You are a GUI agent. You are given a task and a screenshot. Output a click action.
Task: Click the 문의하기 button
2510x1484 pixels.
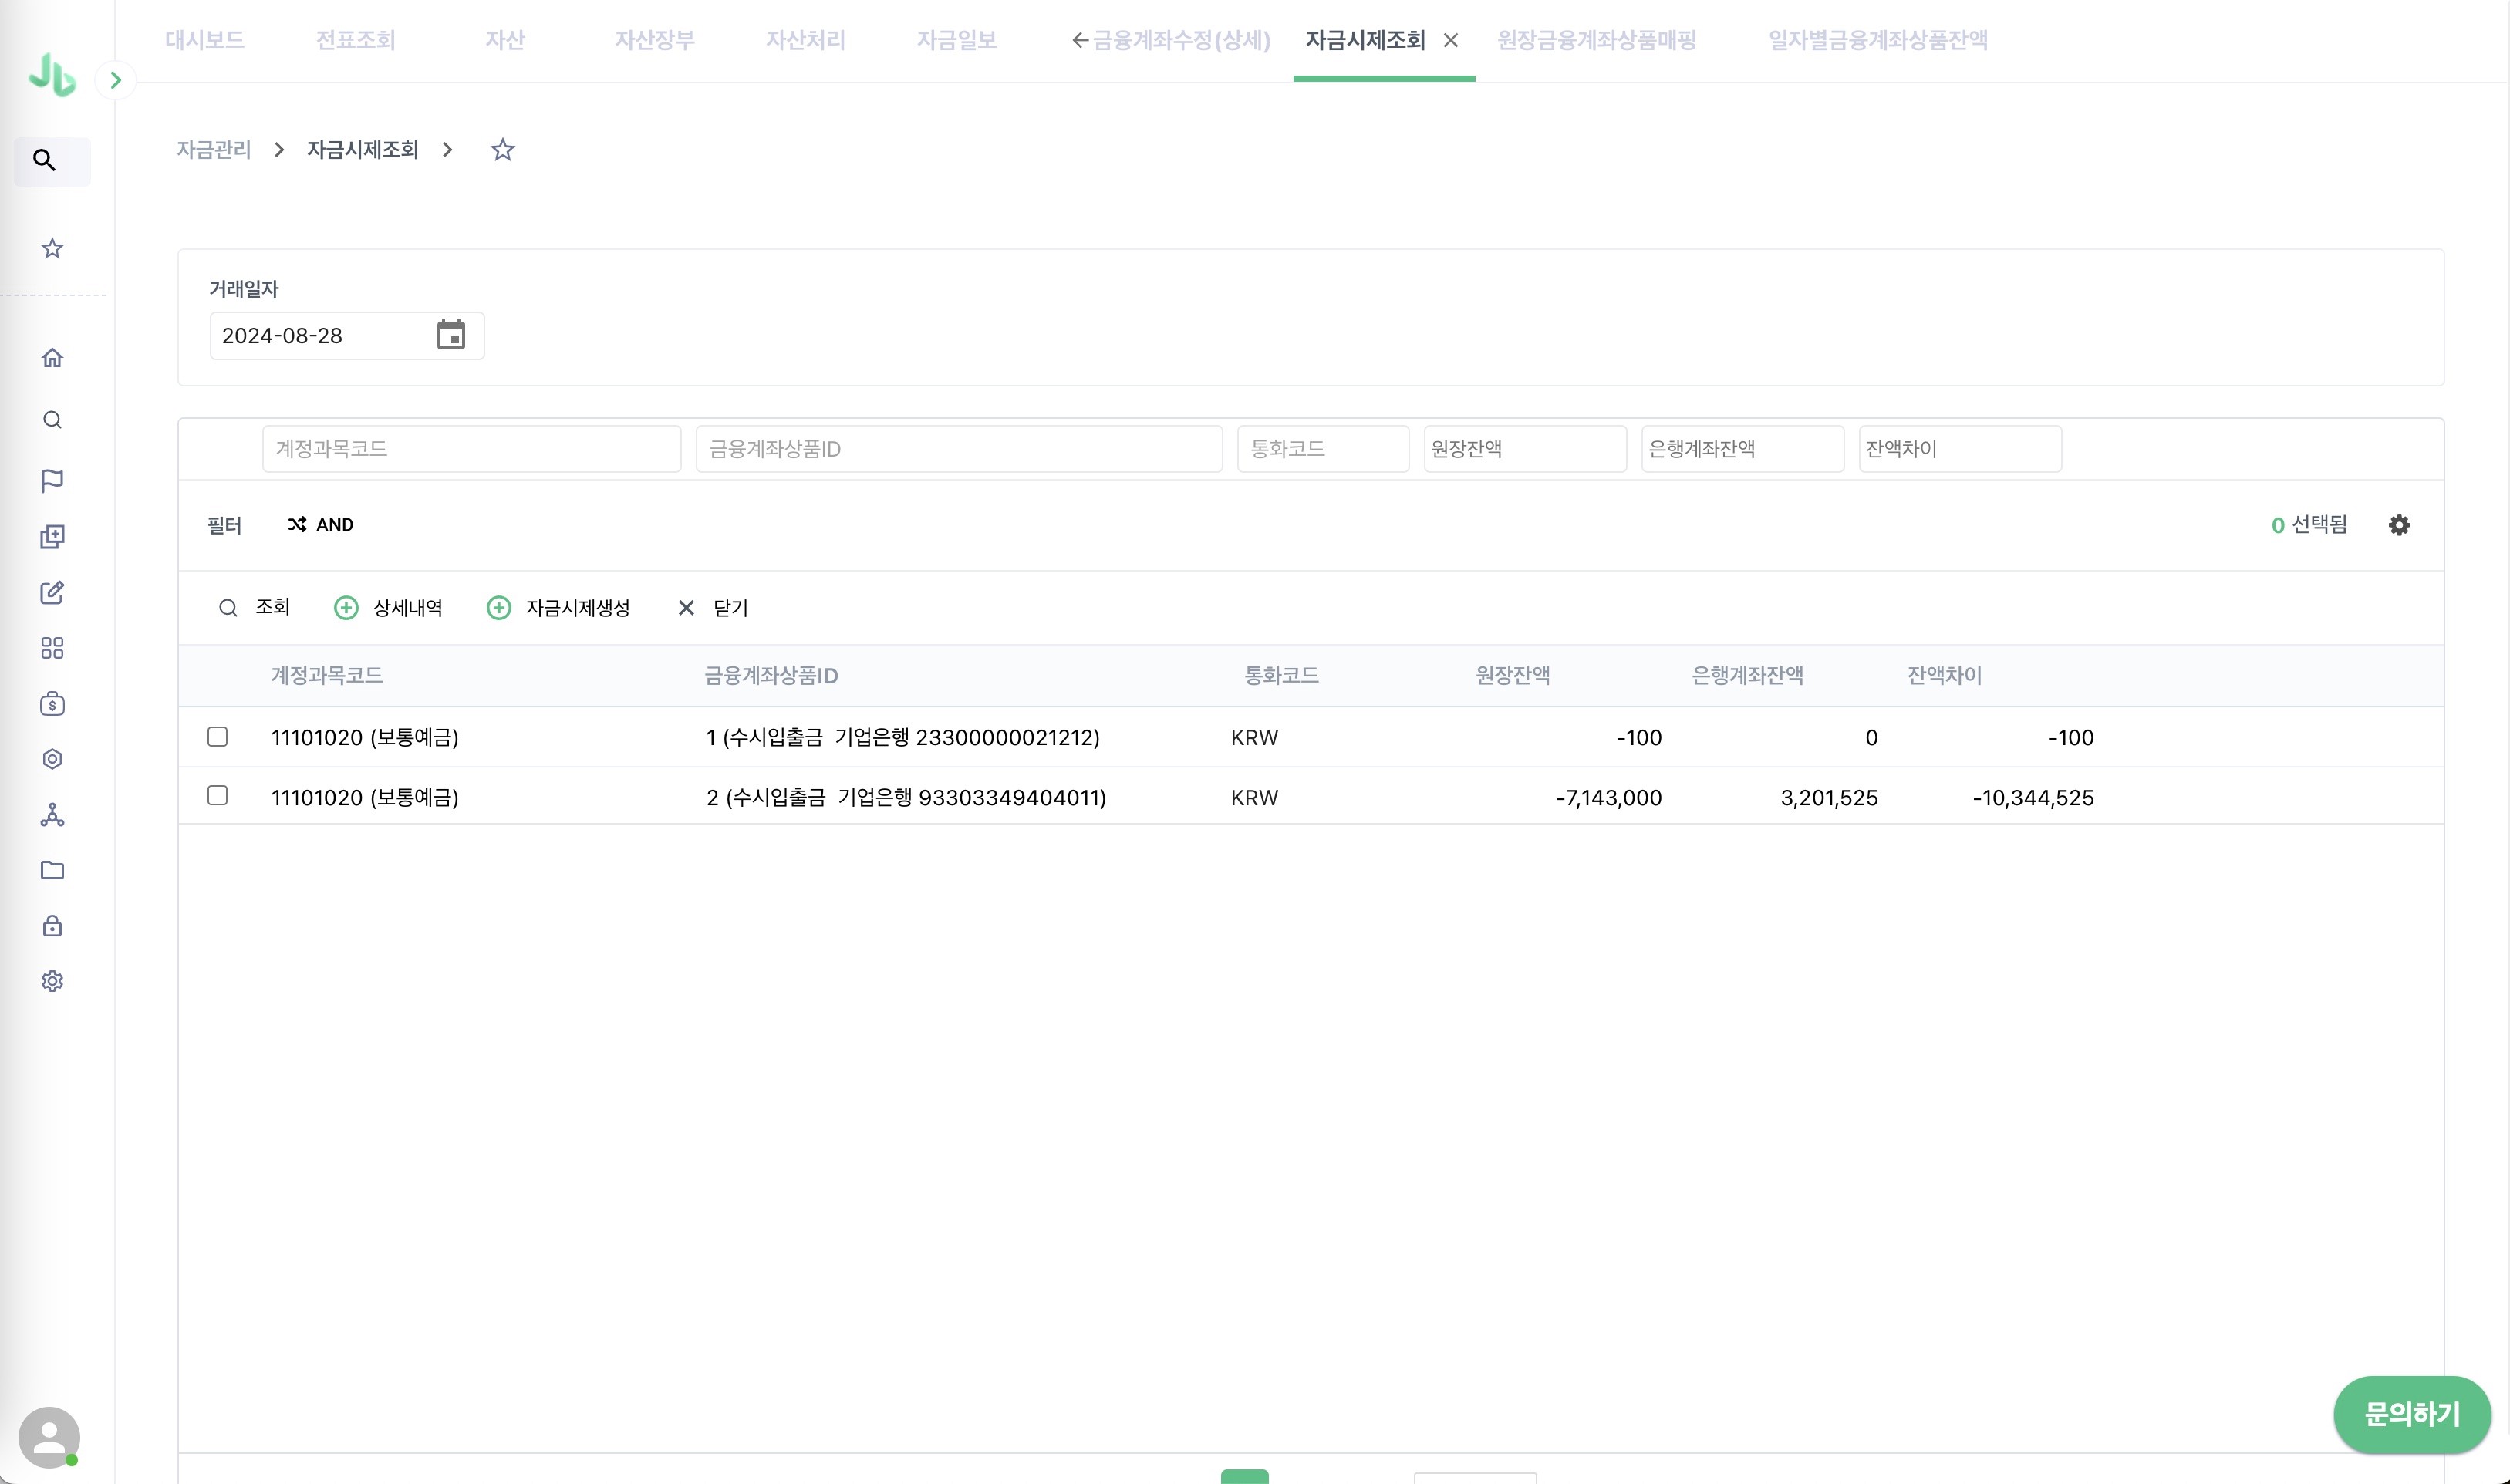pyautogui.click(x=2411, y=1414)
